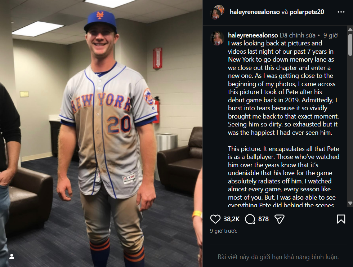Click haleyreneealonso username beside the caption

[x=253, y=35]
